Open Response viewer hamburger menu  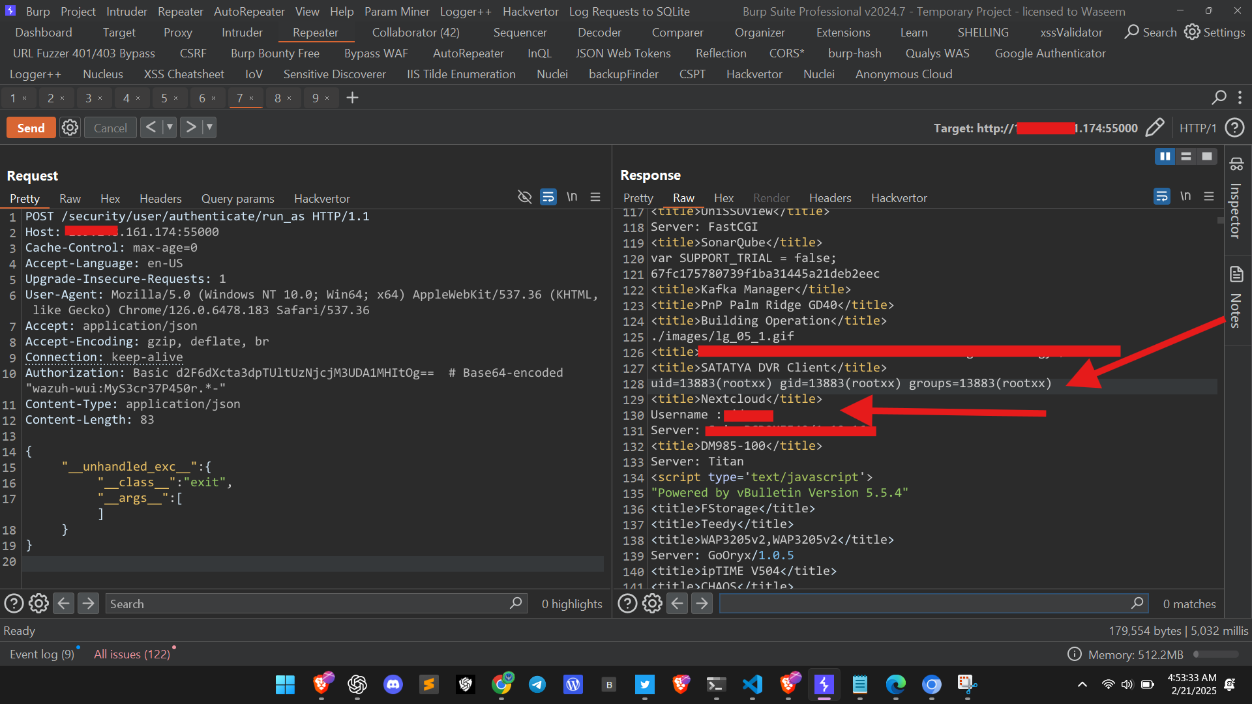tap(1209, 196)
